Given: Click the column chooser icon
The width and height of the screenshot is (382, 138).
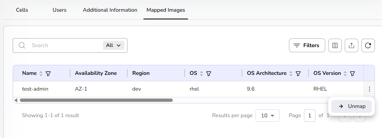Looking at the screenshot, I should point(335,45).
